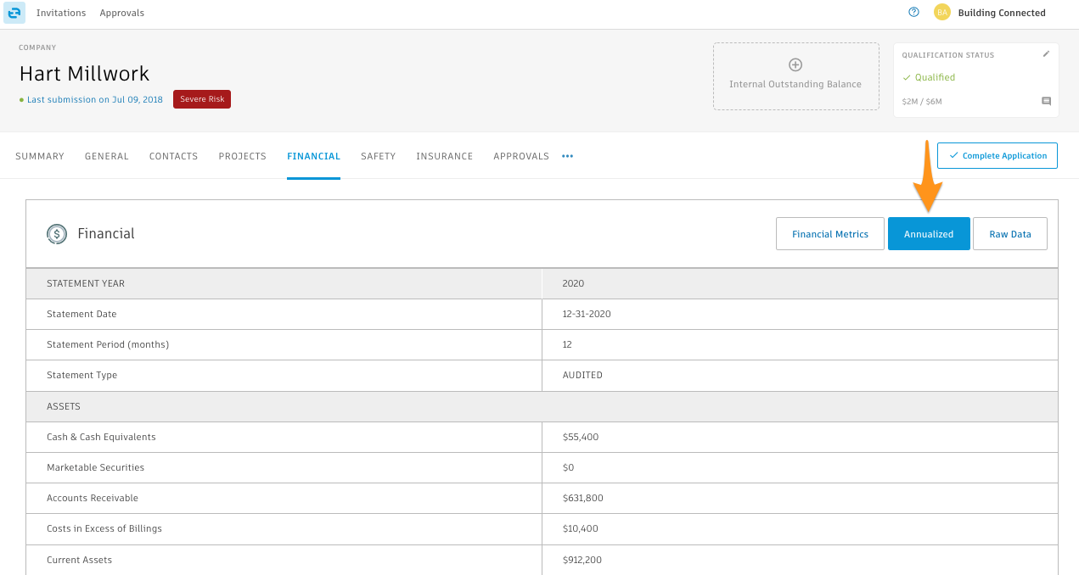
Task: Click Complete Application button
Action: [997, 156]
